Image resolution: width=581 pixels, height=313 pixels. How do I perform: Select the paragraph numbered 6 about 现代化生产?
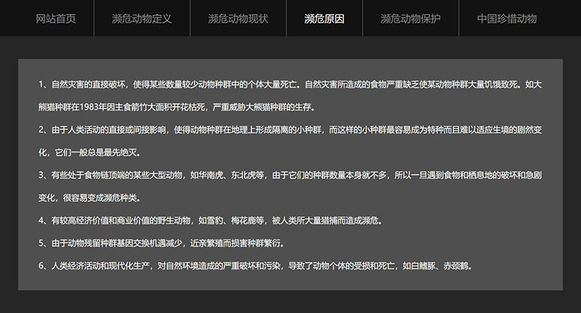point(256,265)
